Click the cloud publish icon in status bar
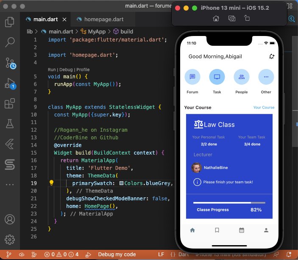This screenshot has height=260, width=298. coord(22,254)
